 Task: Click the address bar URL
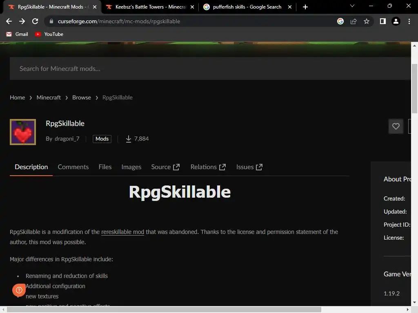pos(119,21)
